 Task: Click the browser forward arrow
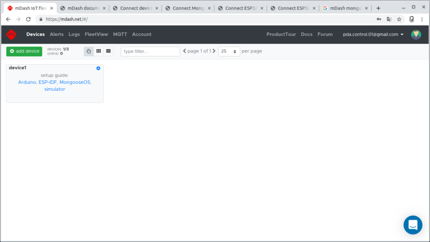[18, 19]
